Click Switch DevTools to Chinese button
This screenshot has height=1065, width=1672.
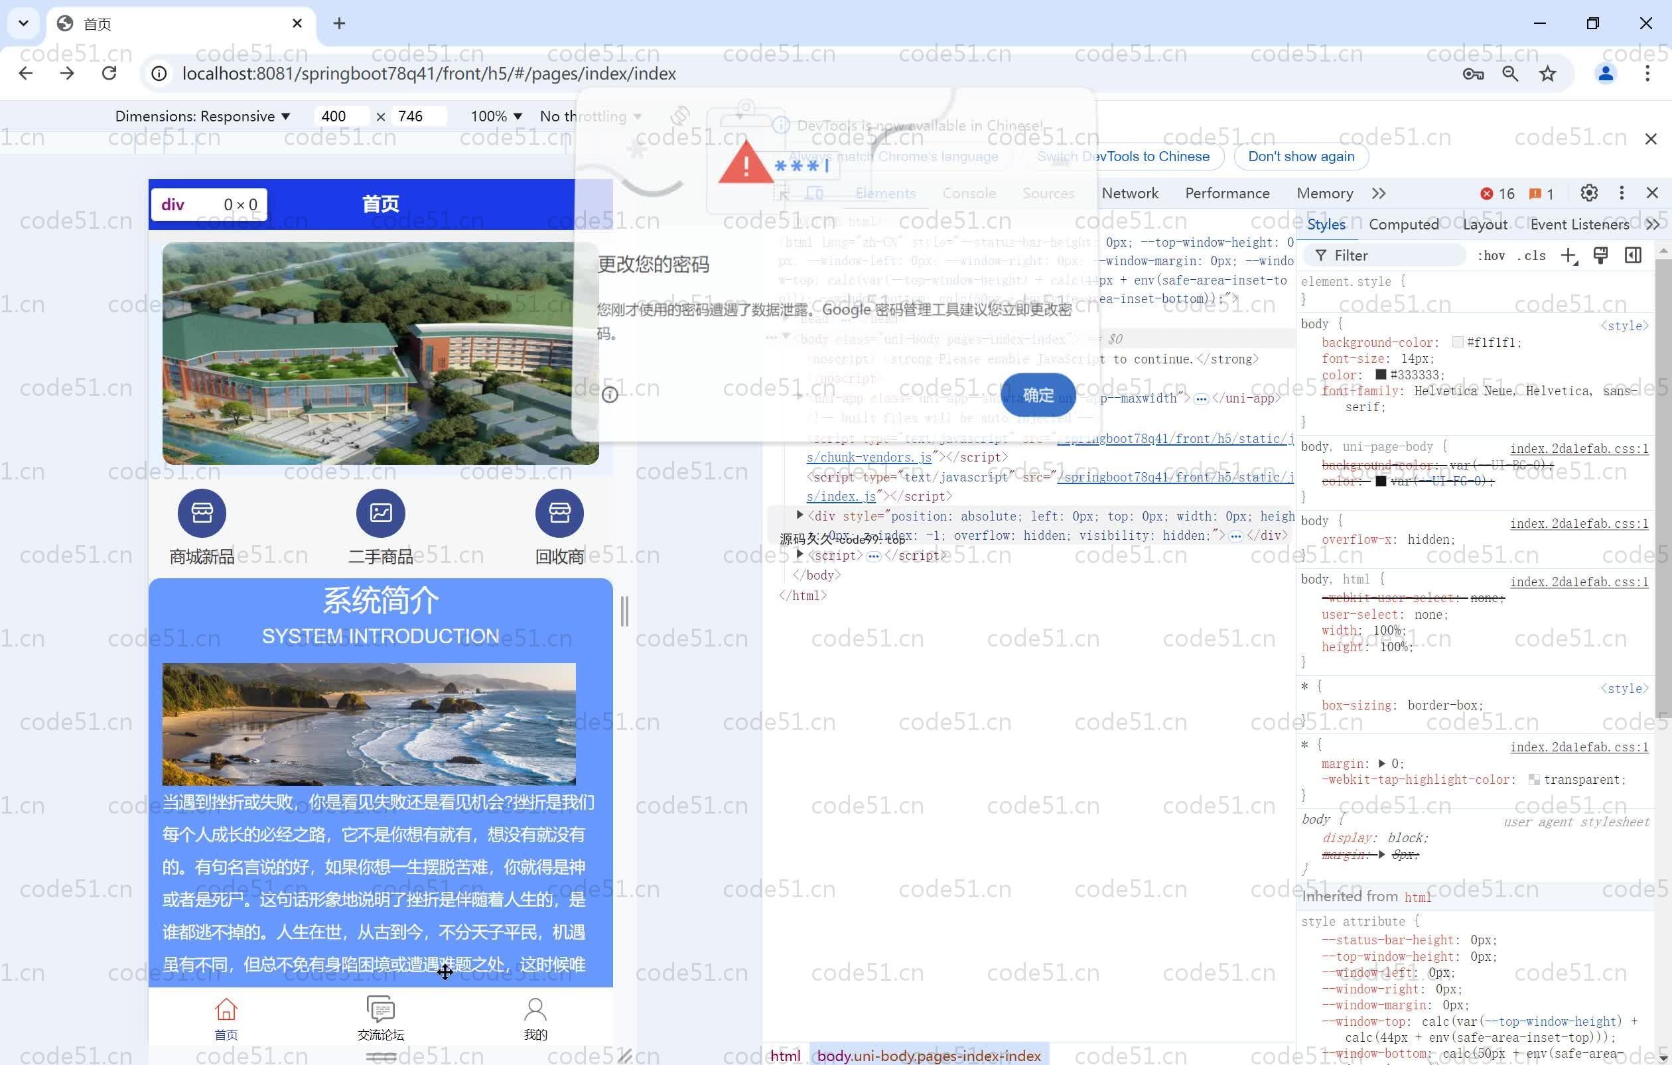[1123, 156]
